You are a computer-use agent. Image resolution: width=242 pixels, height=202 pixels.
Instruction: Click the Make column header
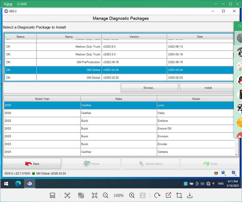click(119, 99)
